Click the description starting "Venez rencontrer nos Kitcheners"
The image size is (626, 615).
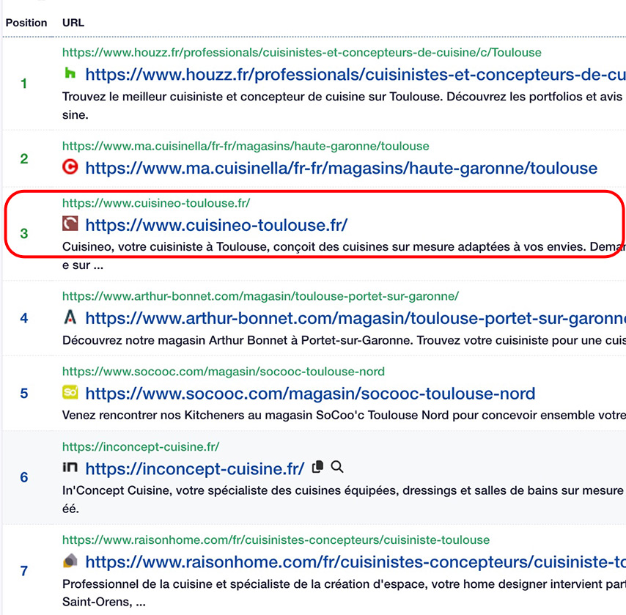click(x=344, y=416)
